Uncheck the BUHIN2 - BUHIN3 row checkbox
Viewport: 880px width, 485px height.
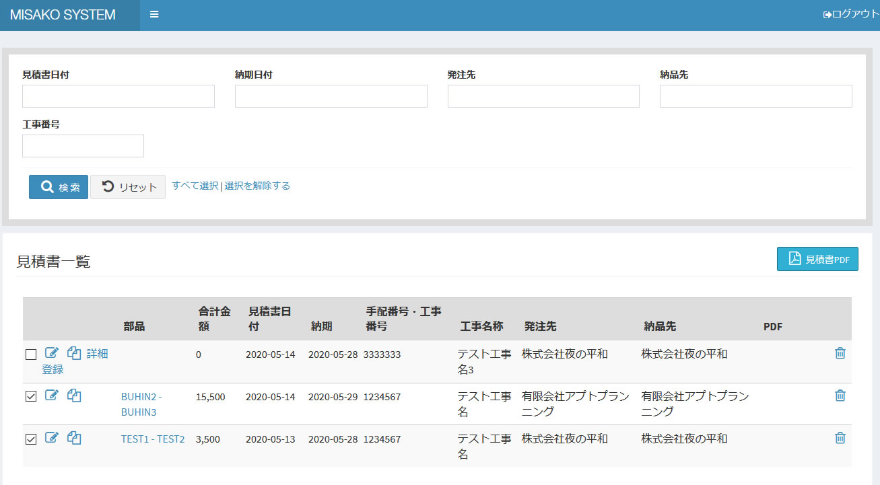pyautogui.click(x=30, y=397)
